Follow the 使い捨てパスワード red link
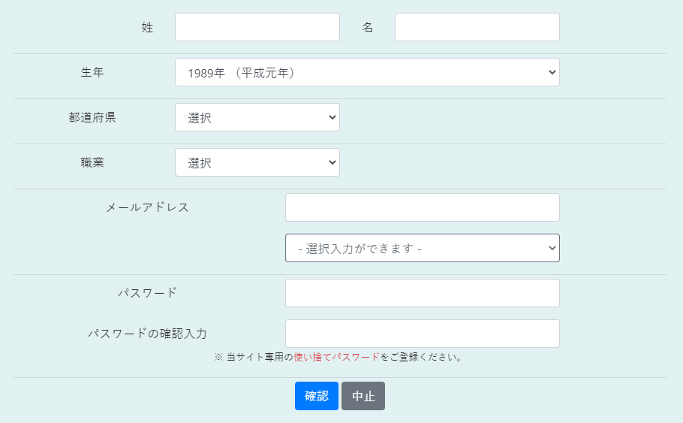 [337, 357]
